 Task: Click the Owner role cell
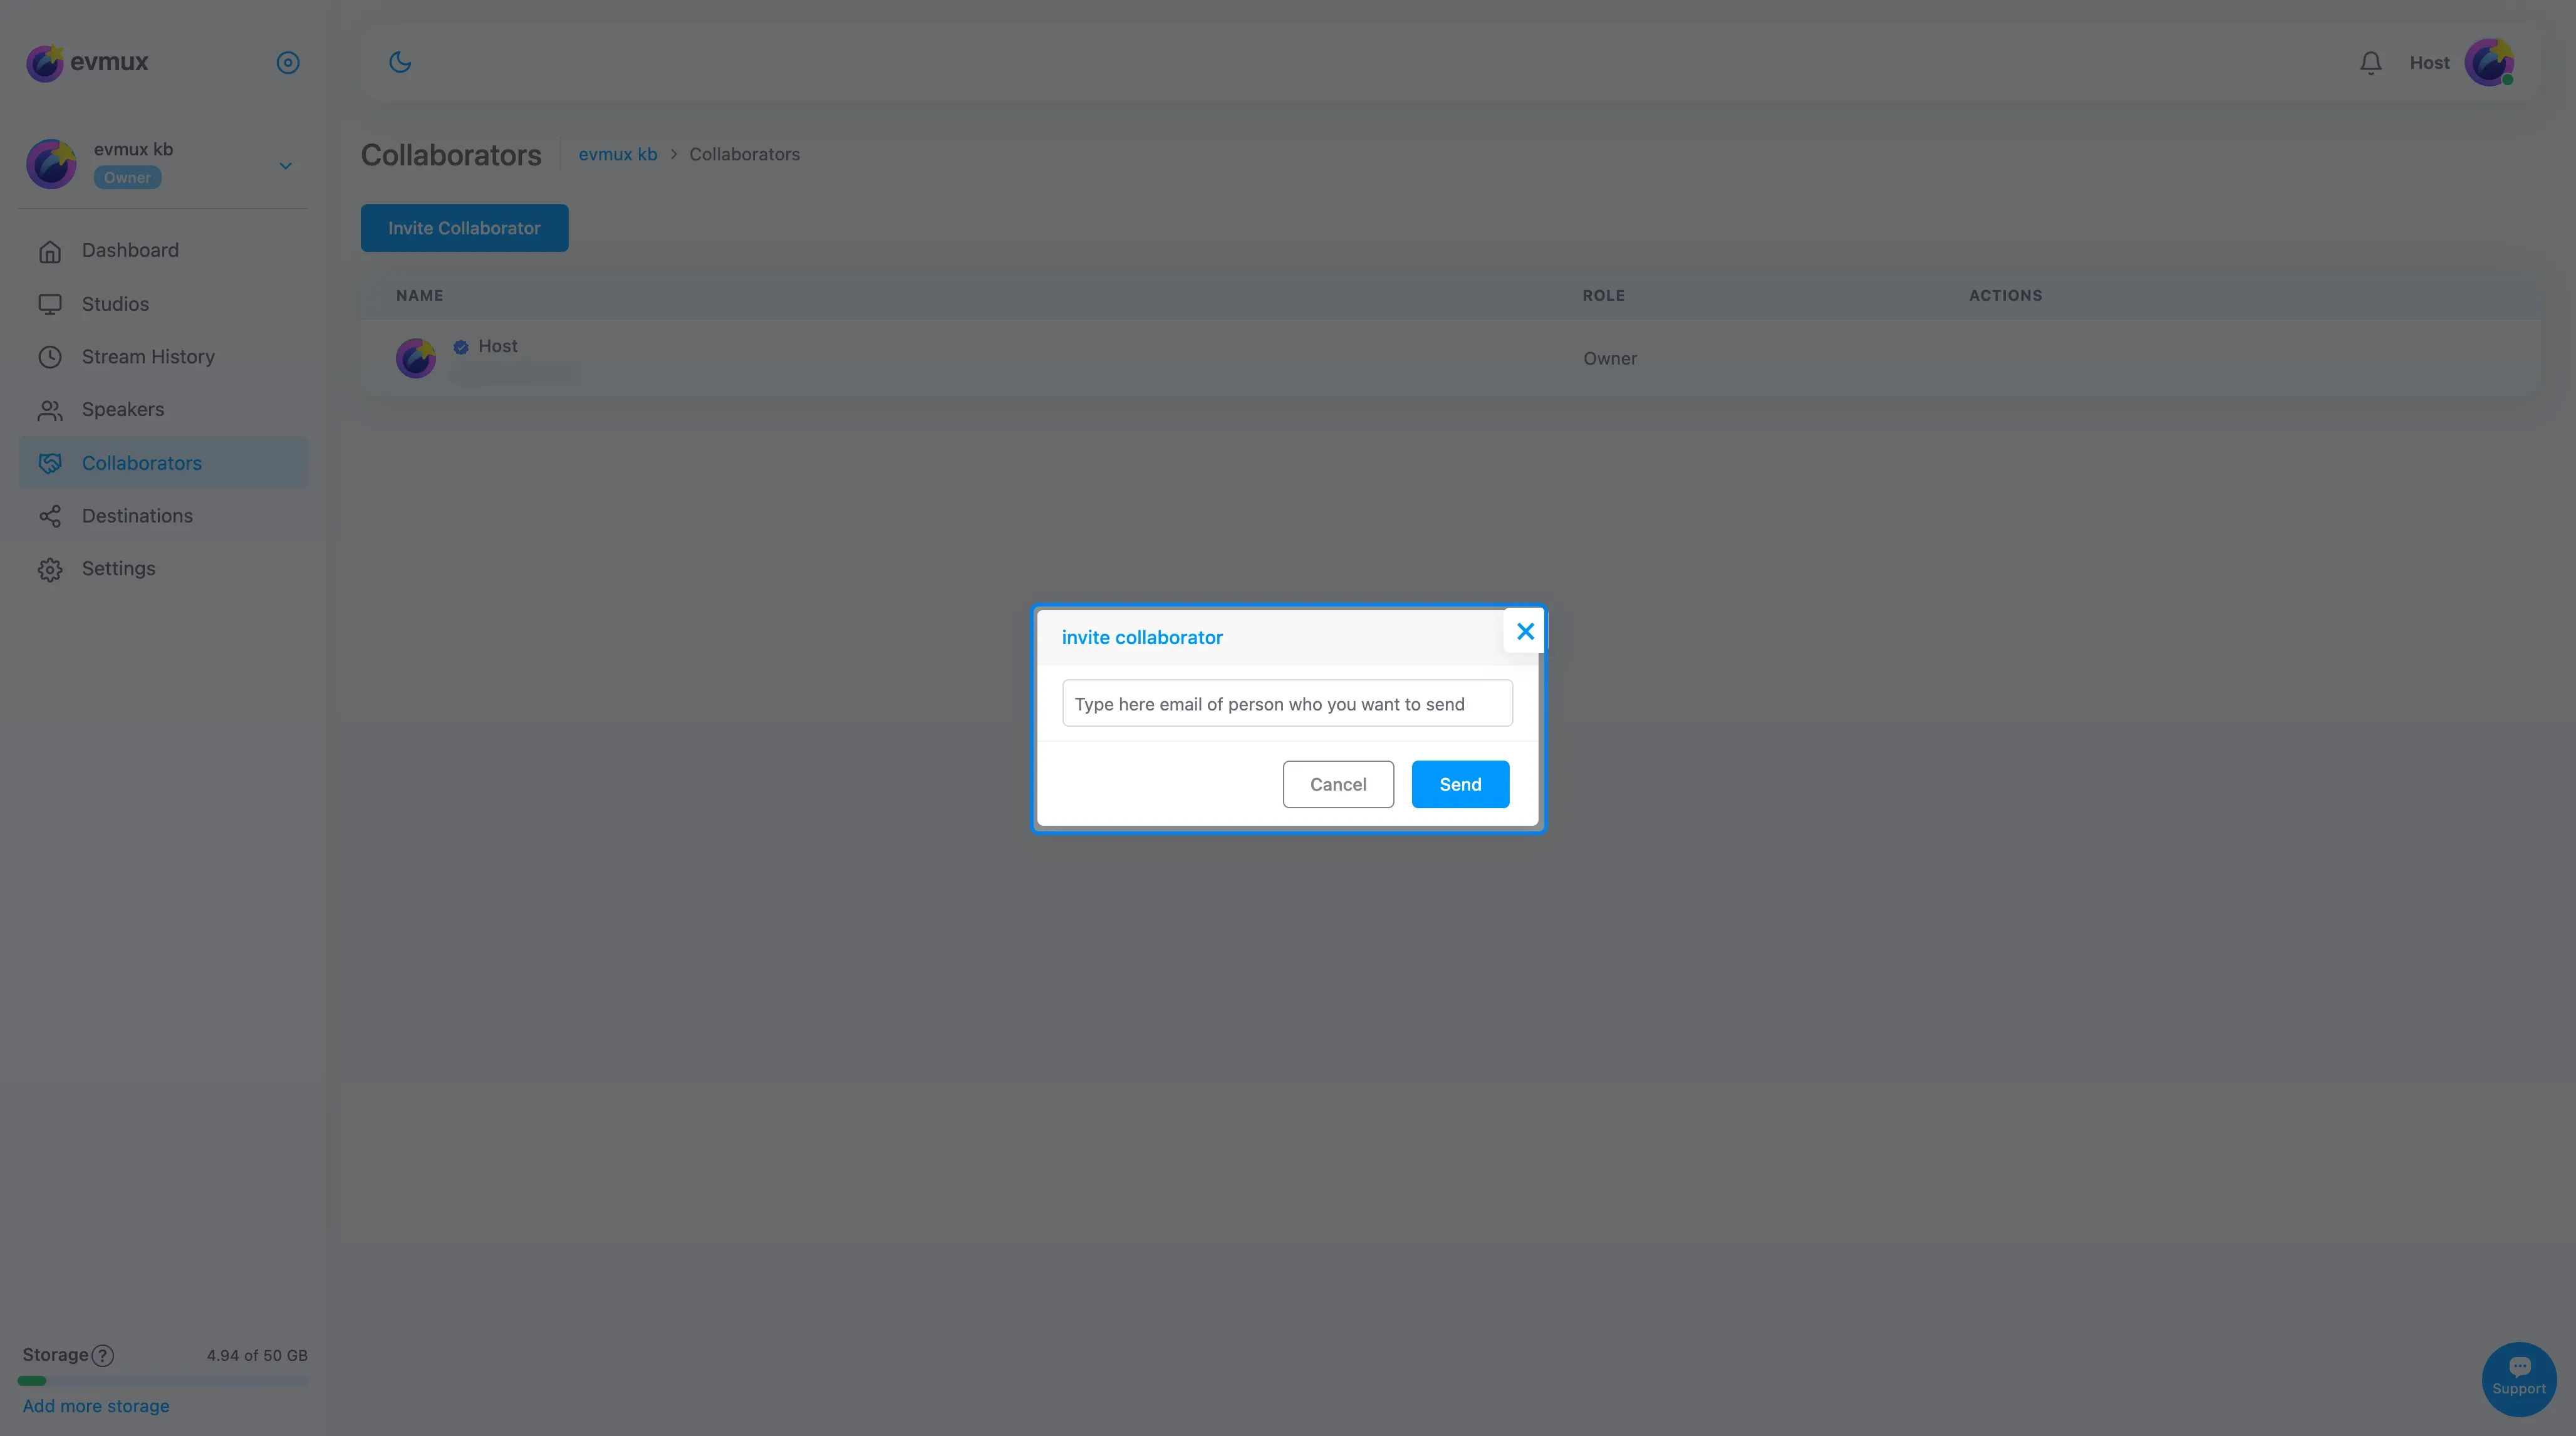tap(1610, 358)
